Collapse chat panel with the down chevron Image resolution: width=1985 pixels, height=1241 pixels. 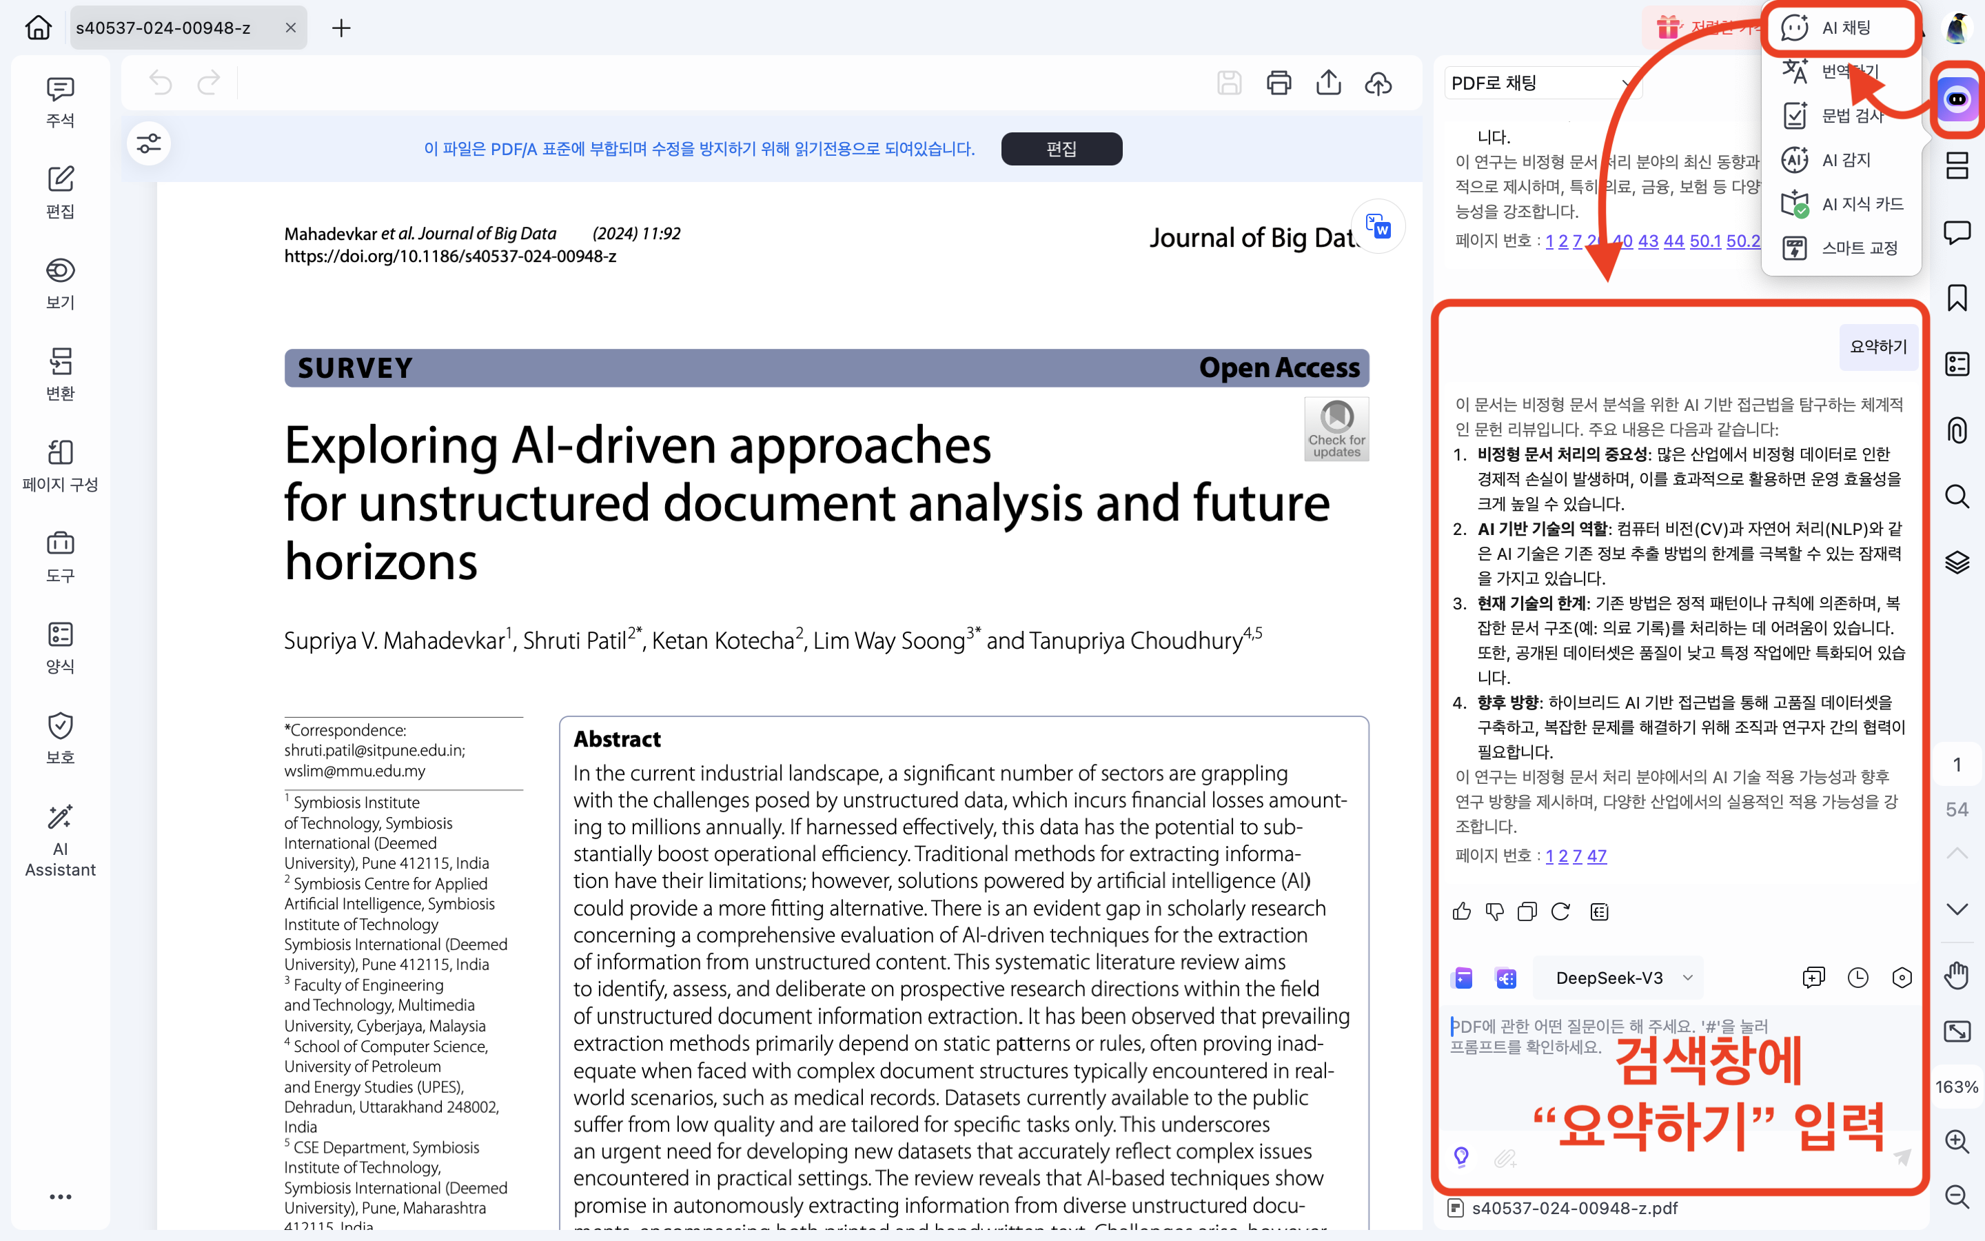point(1957,909)
